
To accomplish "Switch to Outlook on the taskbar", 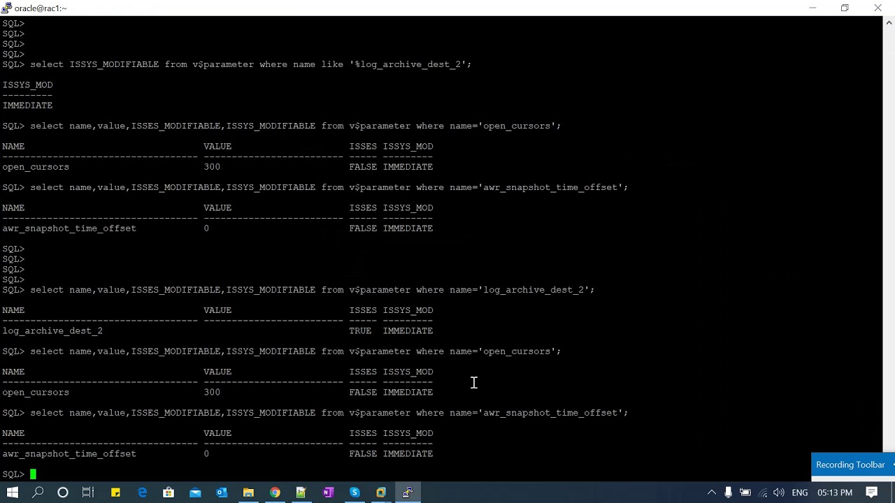I will [x=222, y=493].
